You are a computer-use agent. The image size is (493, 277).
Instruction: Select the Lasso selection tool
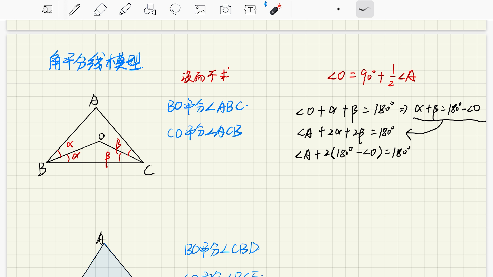pos(175,9)
